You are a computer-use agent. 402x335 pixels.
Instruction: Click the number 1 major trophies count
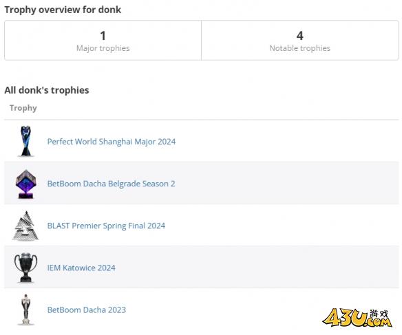click(x=103, y=36)
